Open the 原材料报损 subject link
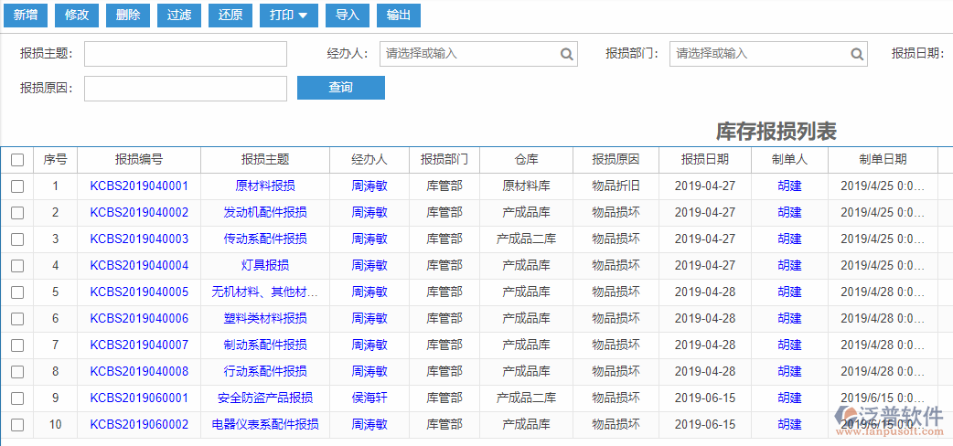The width and height of the screenshot is (953, 446). (265, 186)
